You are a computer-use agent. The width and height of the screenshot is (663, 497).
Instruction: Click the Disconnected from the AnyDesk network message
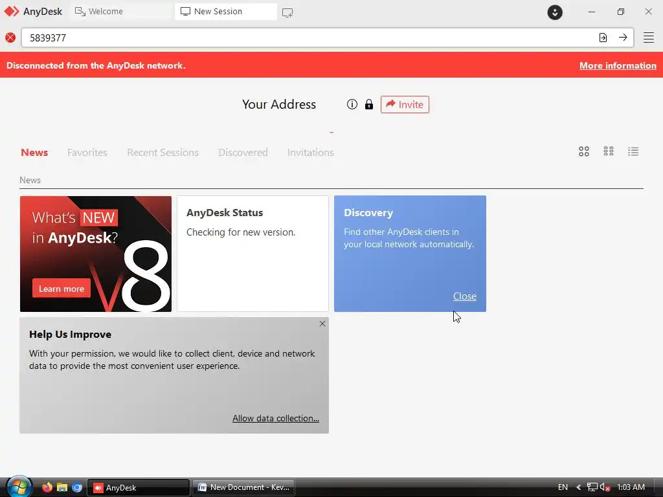(x=96, y=65)
